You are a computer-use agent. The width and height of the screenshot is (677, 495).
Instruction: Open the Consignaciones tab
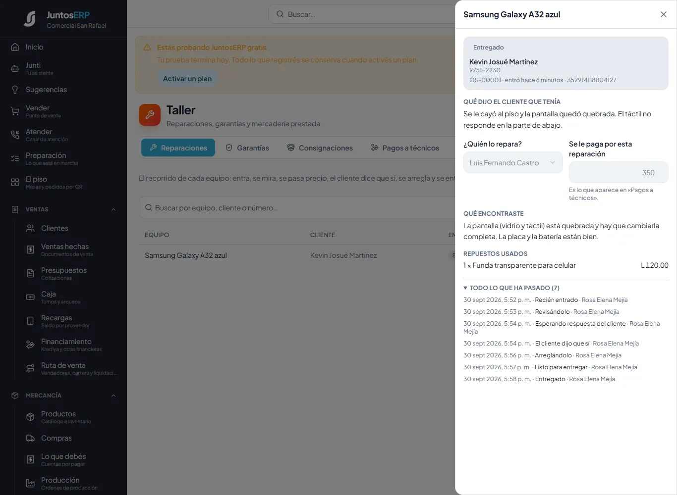click(320, 148)
